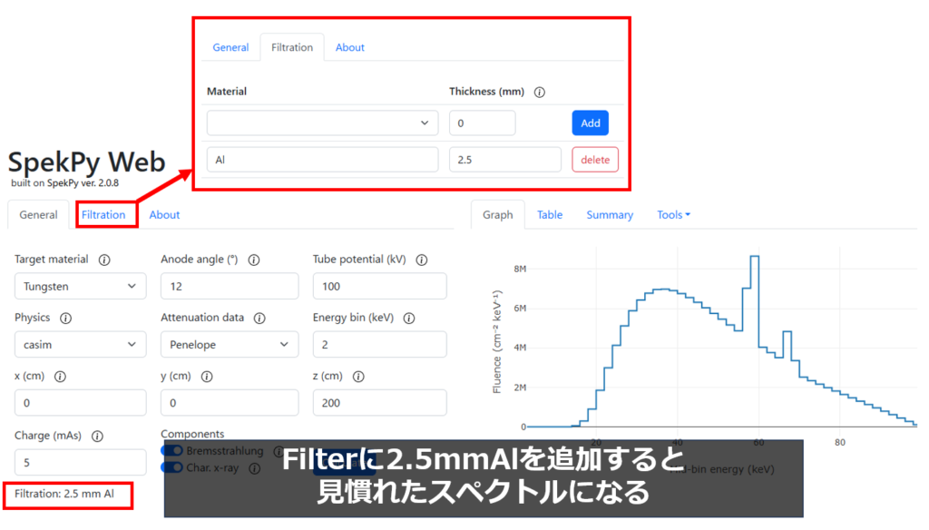This screenshot has width=929, height=530.
Task: Open the Physics casim dropdown
Action: [80, 345]
